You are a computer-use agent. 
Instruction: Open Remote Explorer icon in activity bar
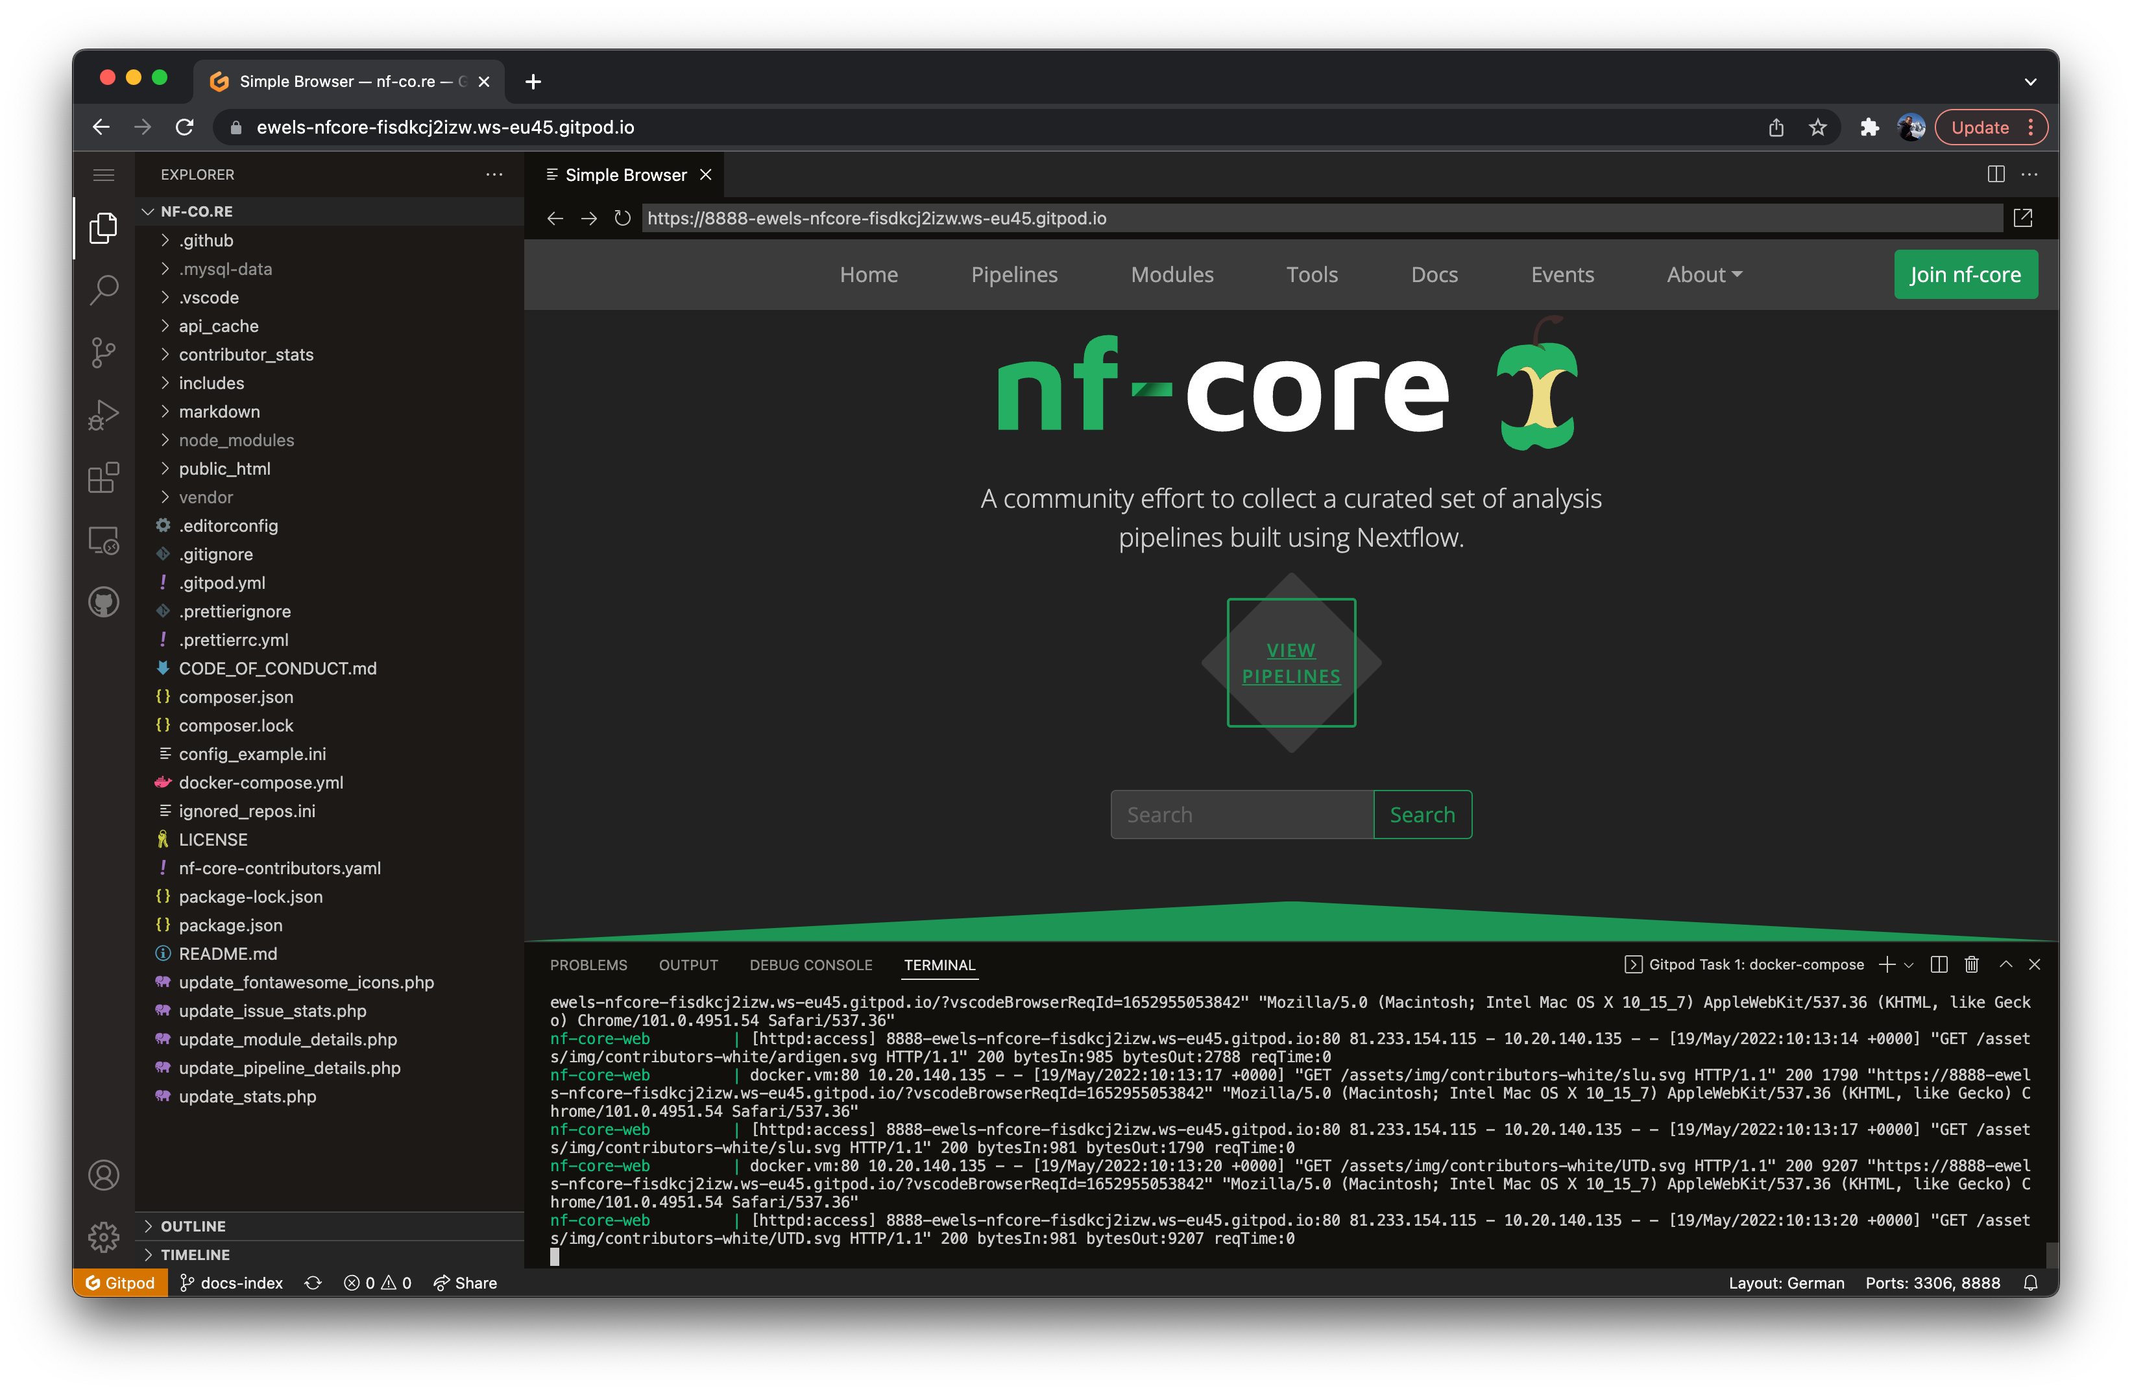(104, 540)
